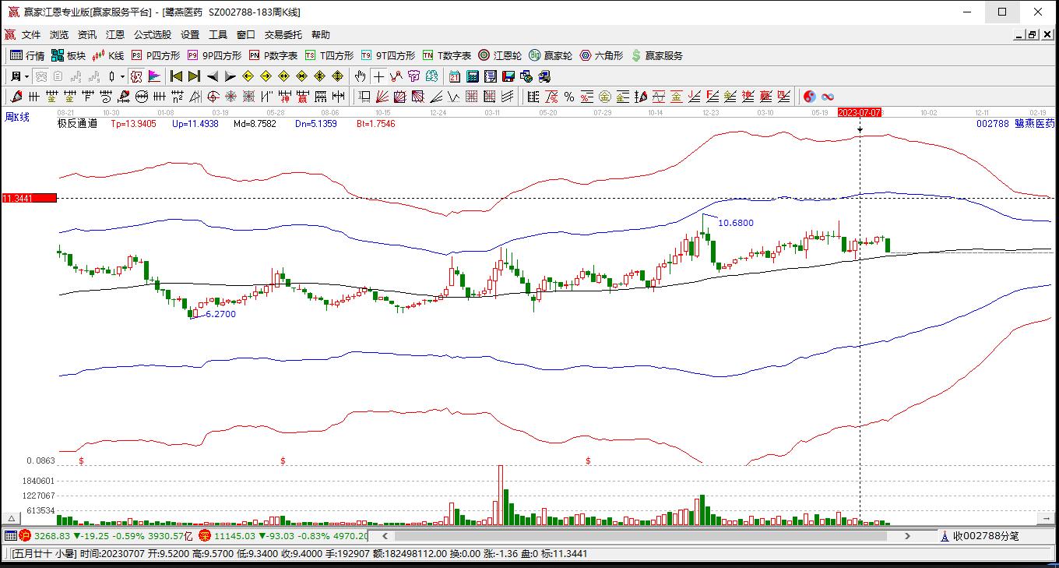The width and height of the screenshot is (1059, 568).
Task: Click the 沪 Shanghai index status icon
Action: pyautogui.click(x=25, y=535)
